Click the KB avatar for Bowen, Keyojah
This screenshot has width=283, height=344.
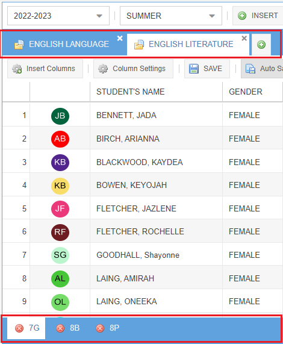pos(60,186)
